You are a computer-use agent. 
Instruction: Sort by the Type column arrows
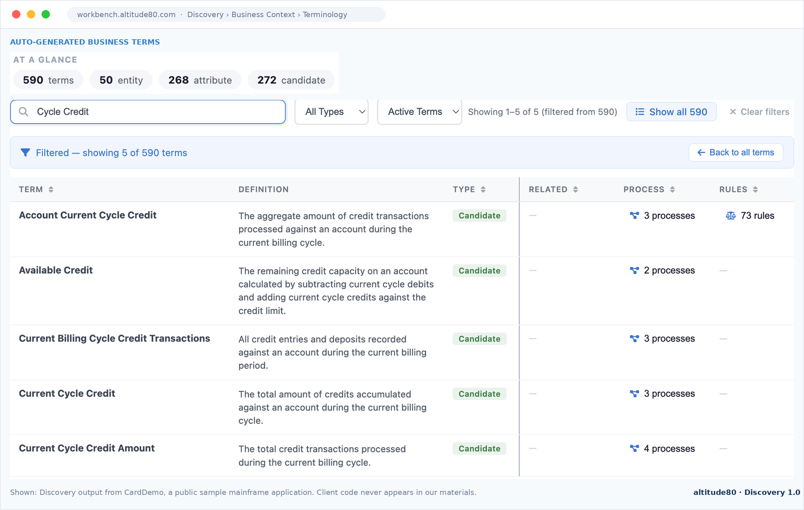(x=483, y=190)
